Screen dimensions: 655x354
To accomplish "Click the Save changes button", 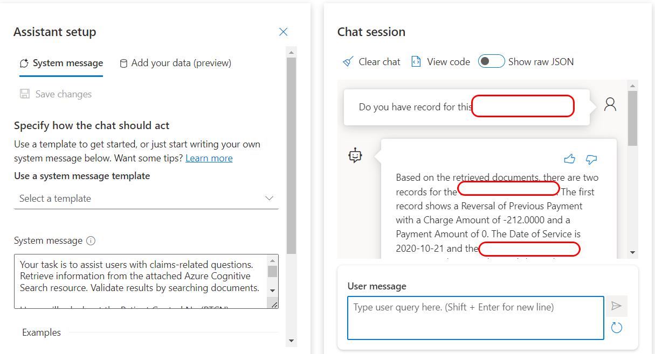I will (56, 94).
